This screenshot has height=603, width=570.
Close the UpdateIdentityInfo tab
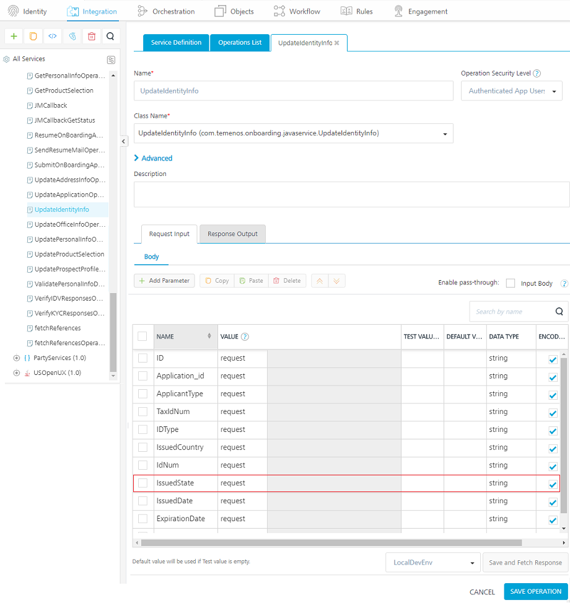coord(337,43)
